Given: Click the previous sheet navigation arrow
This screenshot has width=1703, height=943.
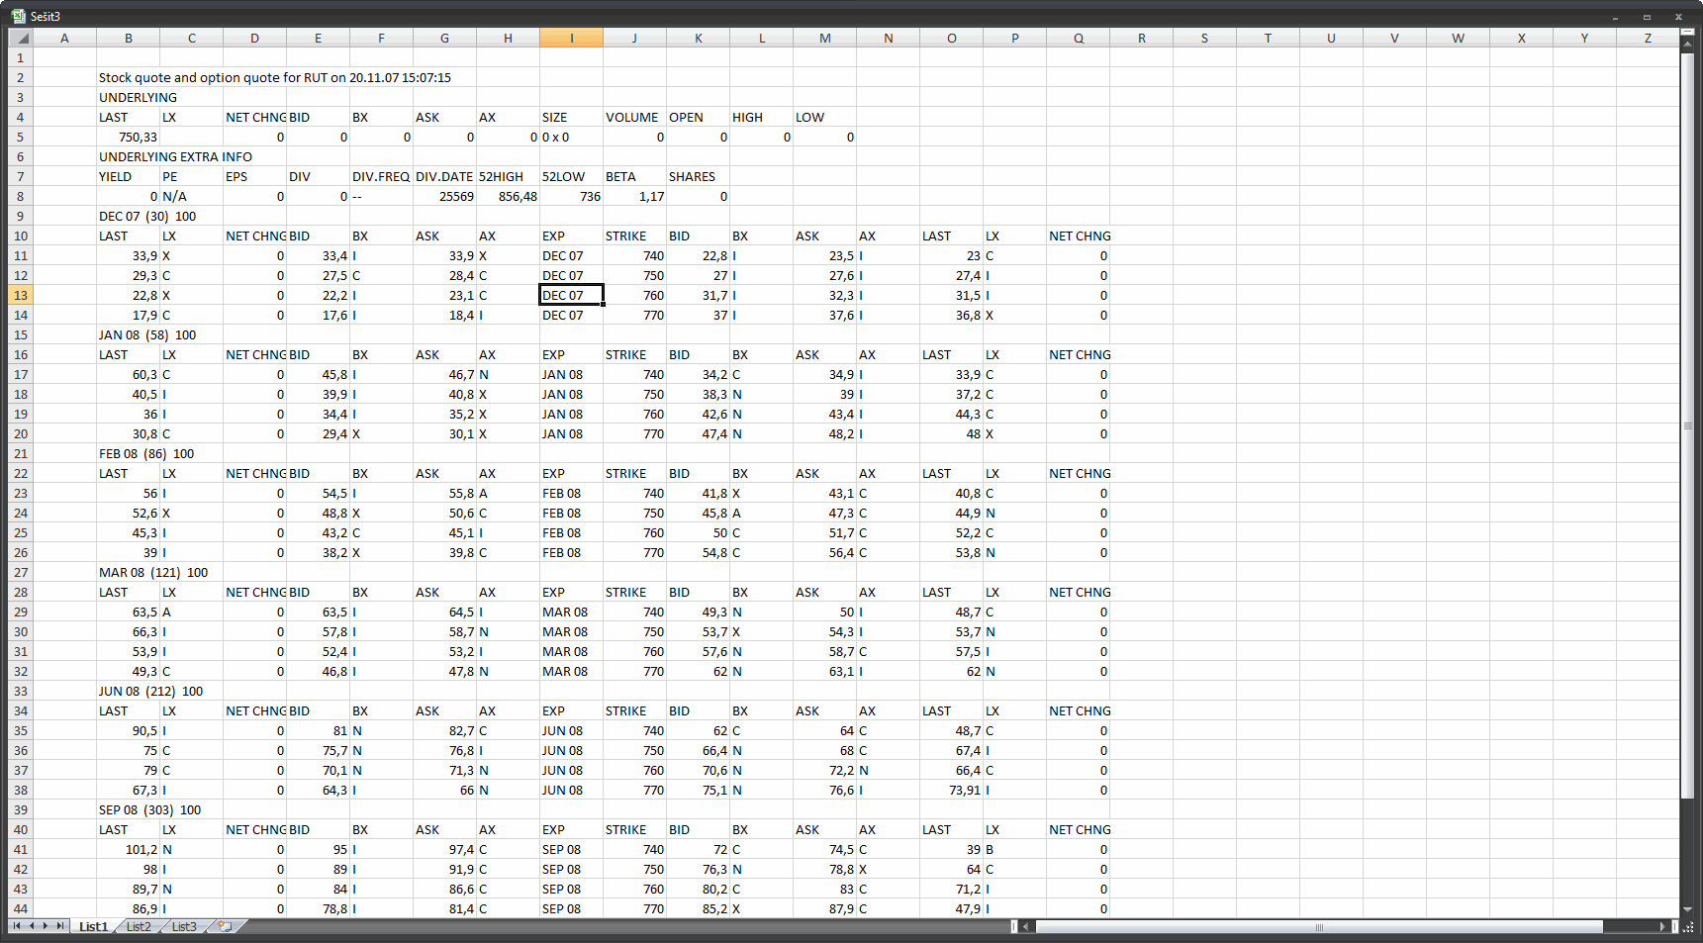Looking at the screenshot, I should pos(32,926).
